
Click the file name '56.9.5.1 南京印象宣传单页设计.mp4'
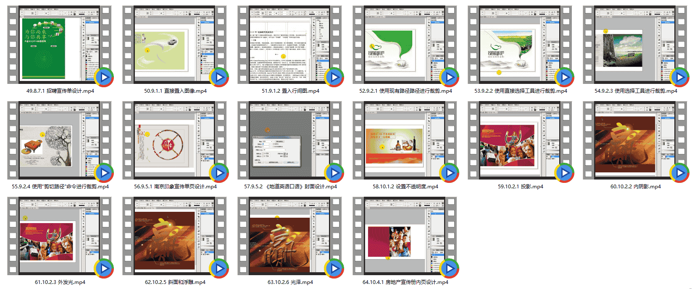pos(175,186)
